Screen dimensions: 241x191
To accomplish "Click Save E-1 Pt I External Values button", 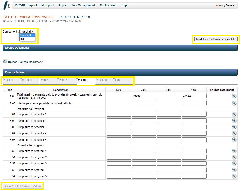I will point(23,186).
